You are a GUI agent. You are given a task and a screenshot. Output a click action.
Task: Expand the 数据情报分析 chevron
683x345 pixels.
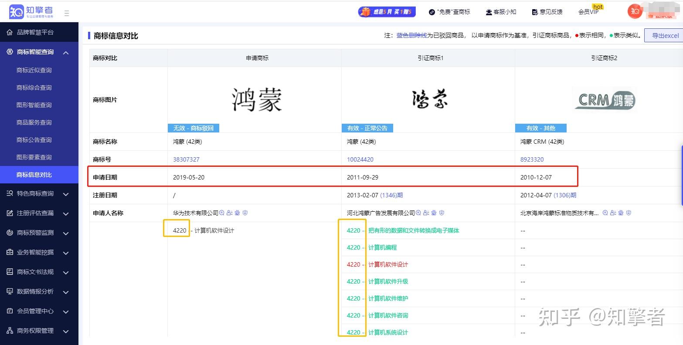pos(66,292)
